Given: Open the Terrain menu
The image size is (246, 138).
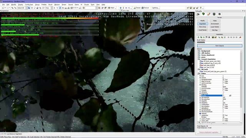Looking at the screenshot, I should tap(64, 5).
